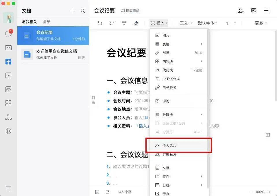Click the clear formatting eraser icon
The width and height of the screenshot is (277, 196).
[x=136, y=23]
